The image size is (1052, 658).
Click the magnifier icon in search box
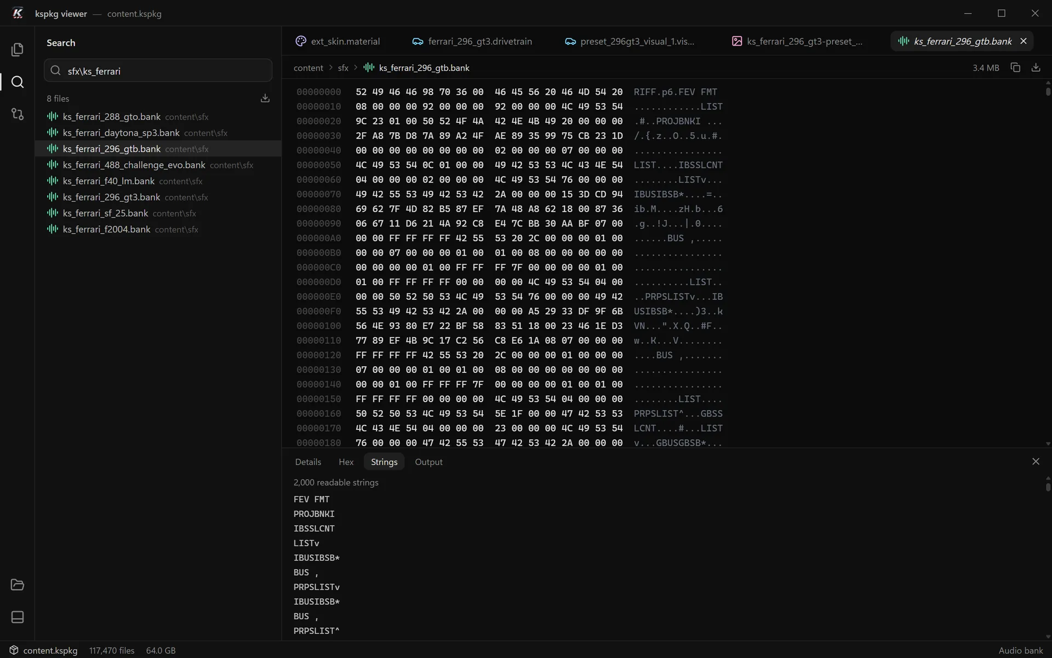point(55,71)
